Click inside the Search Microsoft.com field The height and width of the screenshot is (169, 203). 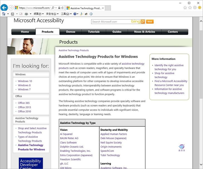click(111, 21)
